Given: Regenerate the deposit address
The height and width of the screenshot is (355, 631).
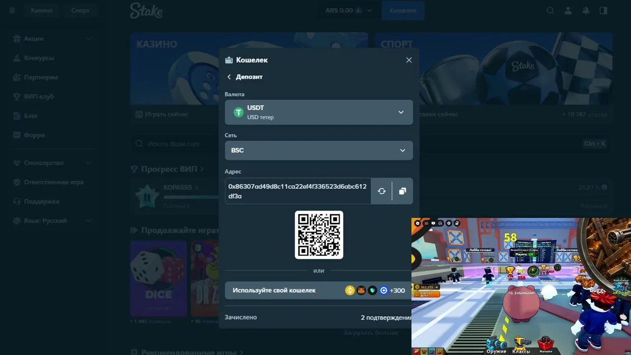Looking at the screenshot, I should tap(382, 191).
